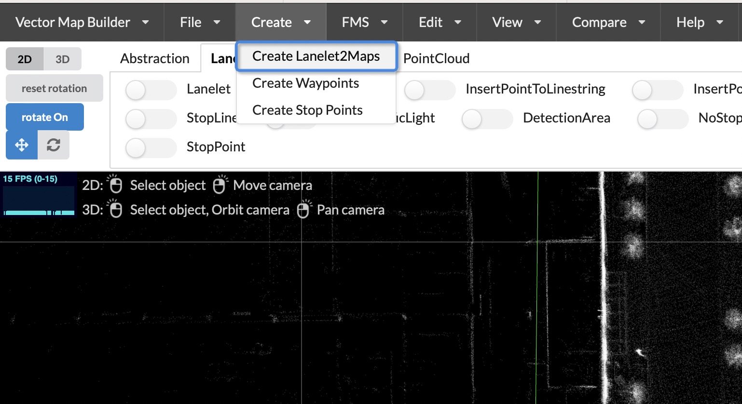This screenshot has height=404, width=742.
Task: Enable the InsertPointToLinestring switch
Action: [x=430, y=90]
